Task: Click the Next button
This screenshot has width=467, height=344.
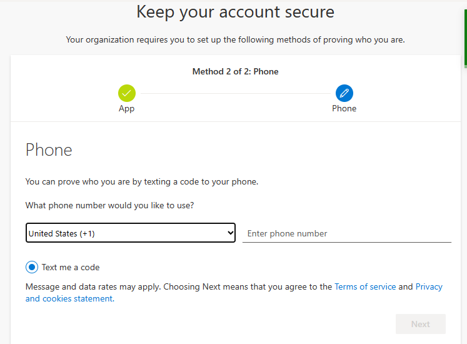Action: [x=421, y=324]
